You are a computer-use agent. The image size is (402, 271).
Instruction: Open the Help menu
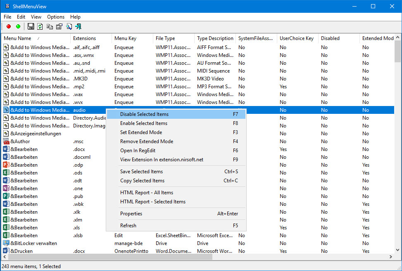click(75, 17)
